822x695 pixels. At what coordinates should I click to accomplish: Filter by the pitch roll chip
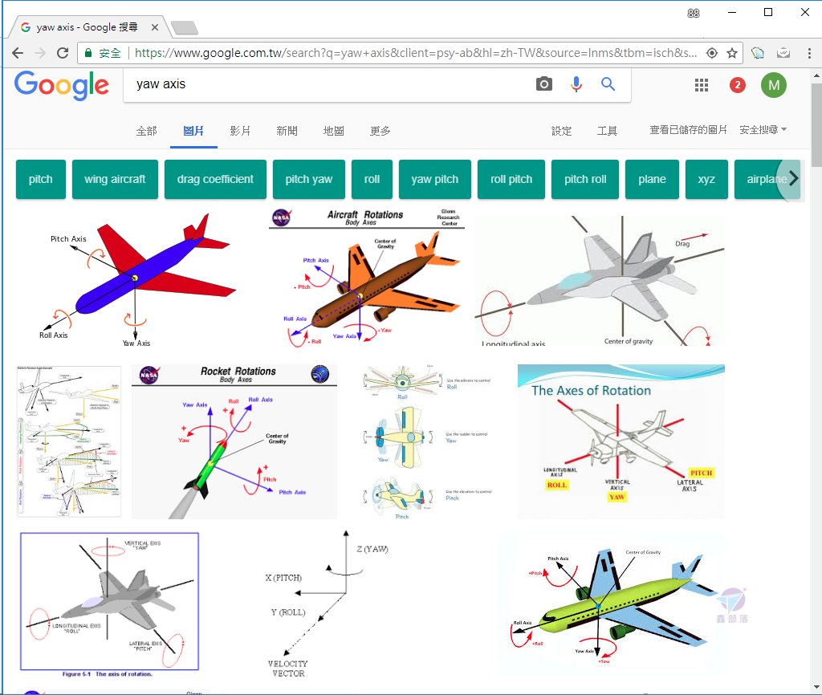tap(585, 179)
